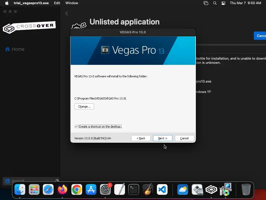Open System Settings from the dock
The image size is (266, 200).
(105, 190)
